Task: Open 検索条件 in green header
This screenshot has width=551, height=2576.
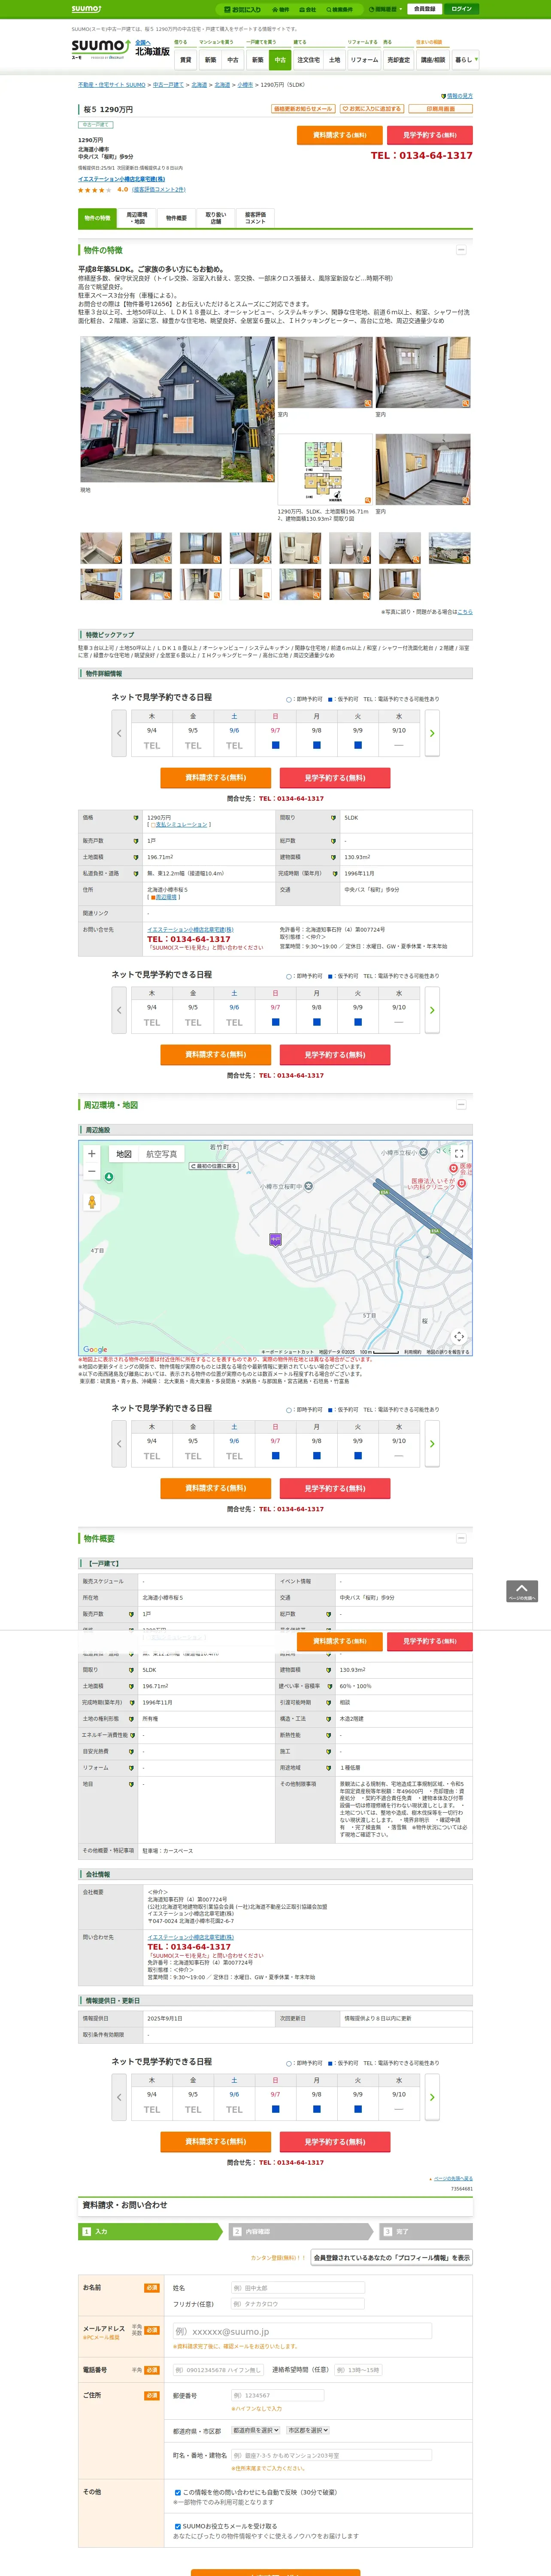Action: tap(339, 9)
